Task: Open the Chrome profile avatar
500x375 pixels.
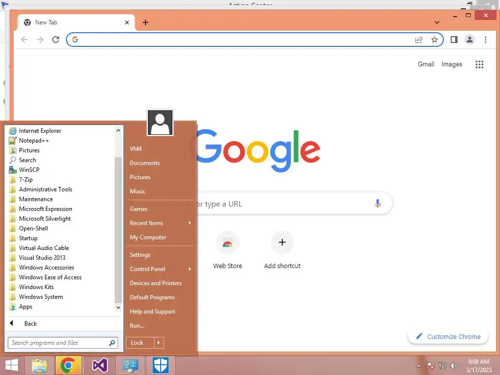Action: tap(470, 40)
